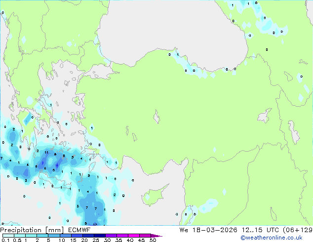Click the legend label "0.1"
This screenshot has height=242, width=313.
click(6, 240)
